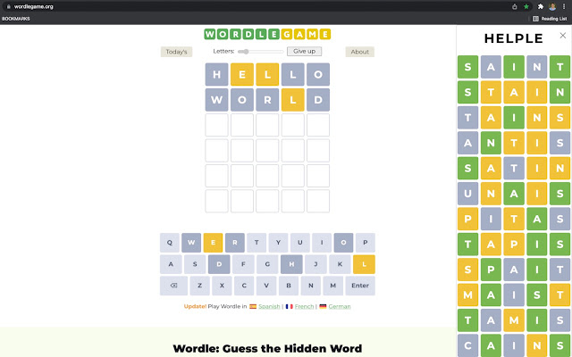The width and height of the screenshot is (572, 357).
Task: Tap the K key on keyboard
Action: tap(340, 264)
